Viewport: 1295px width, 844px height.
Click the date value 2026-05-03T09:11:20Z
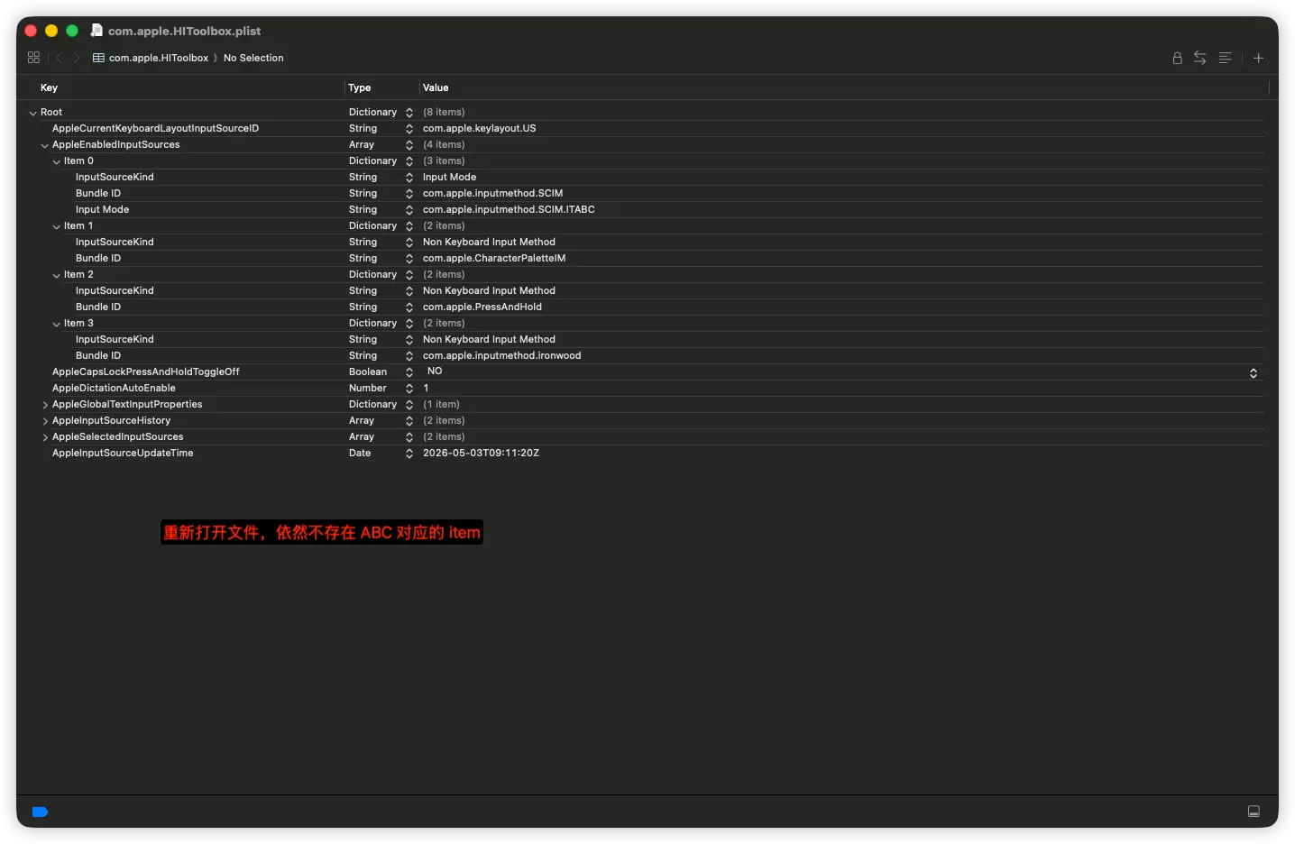pyautogui.click(x=481, y=453)
